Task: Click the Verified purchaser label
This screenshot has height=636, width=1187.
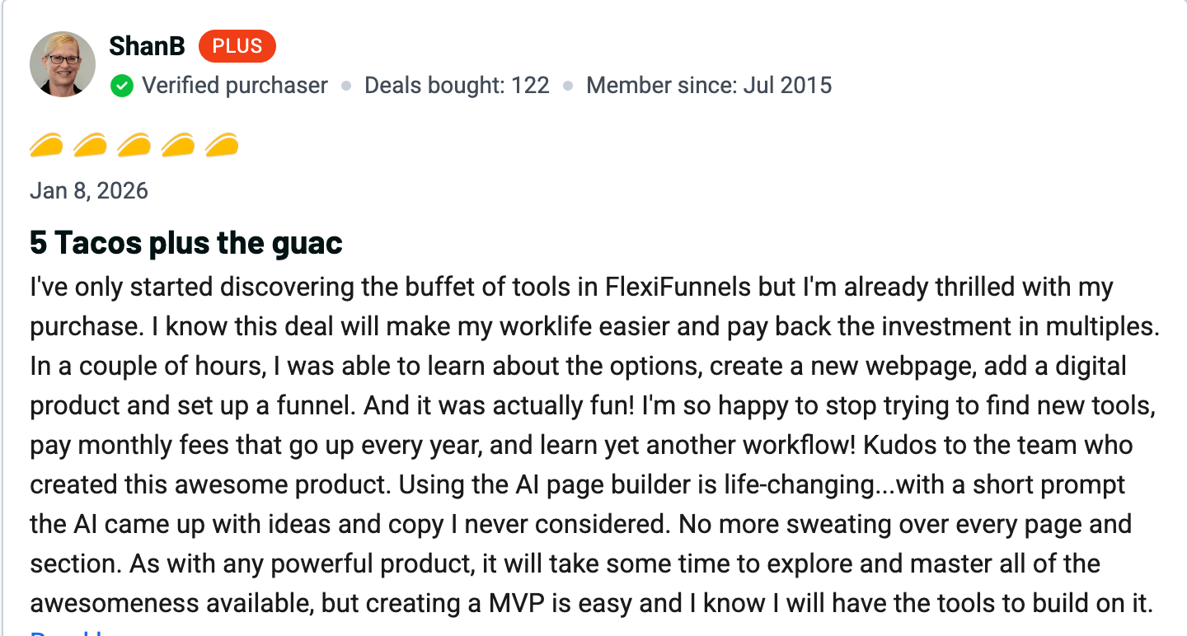Action: (235, 86)
